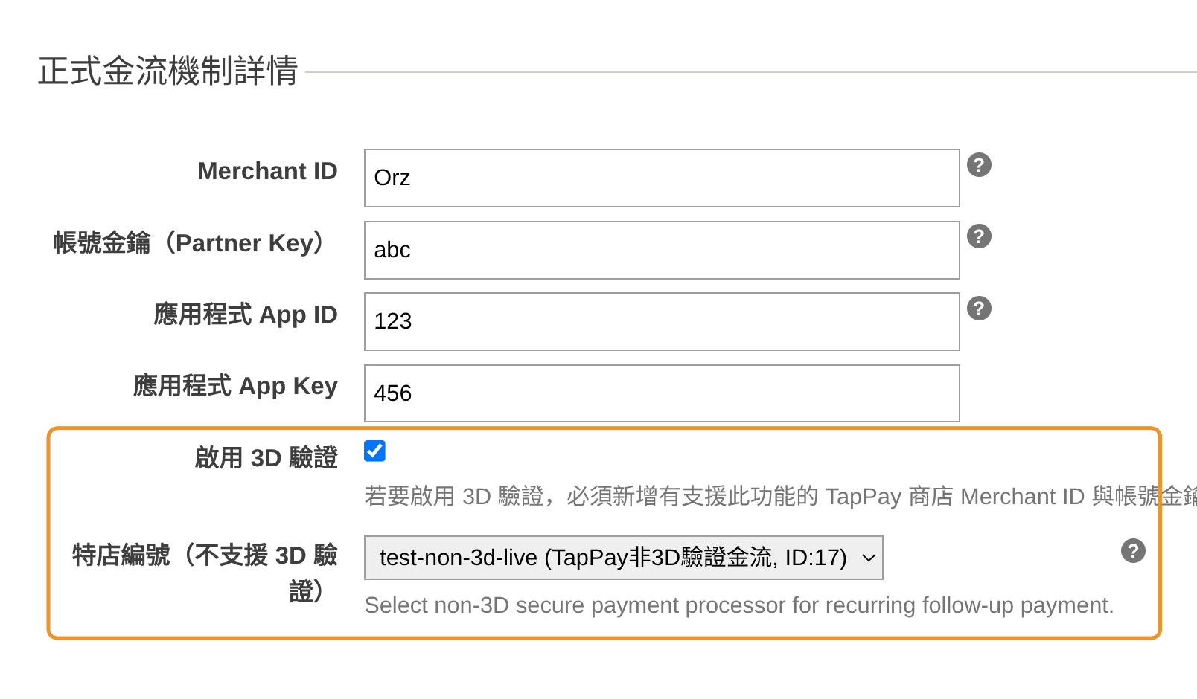
Task: Uncheck the 啟用 3D 驗證 checkbox
Action: 374,451
